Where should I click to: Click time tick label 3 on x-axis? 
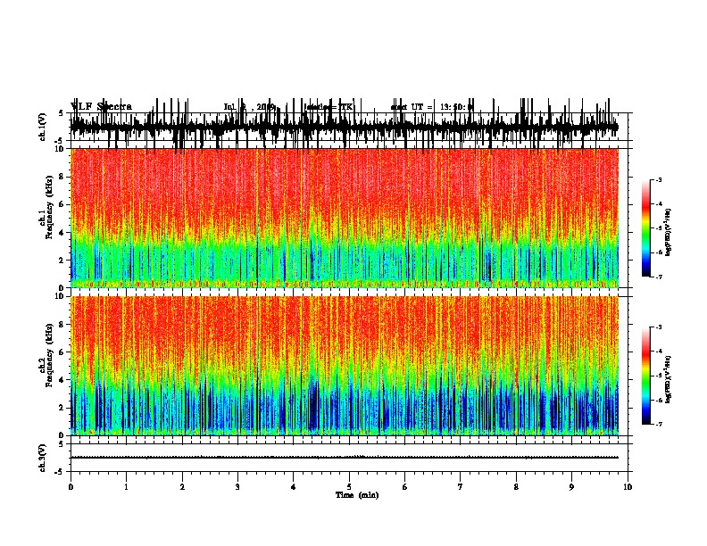click(237, 487)
